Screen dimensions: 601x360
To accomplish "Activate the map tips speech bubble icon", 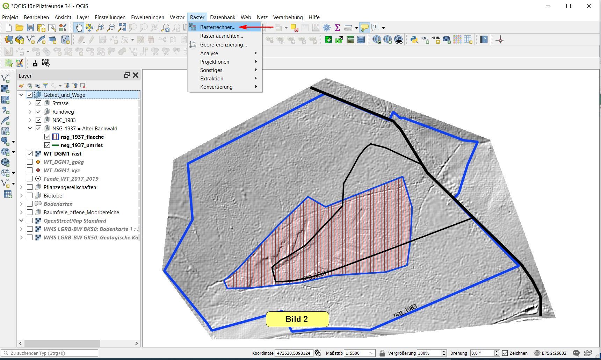I will click(364, 28).
